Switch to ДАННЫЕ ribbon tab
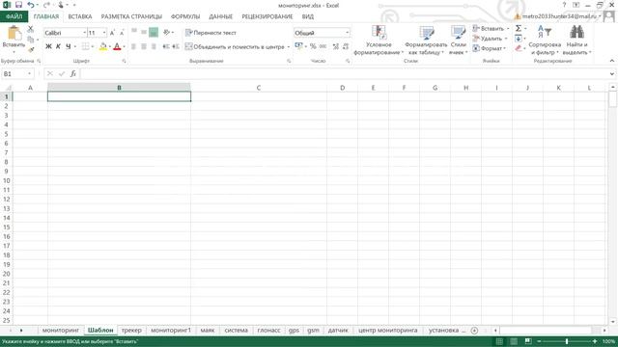Image resolution: width=618 pixels, height=347 pixels. pyautogui.click(x=220, y=16)
